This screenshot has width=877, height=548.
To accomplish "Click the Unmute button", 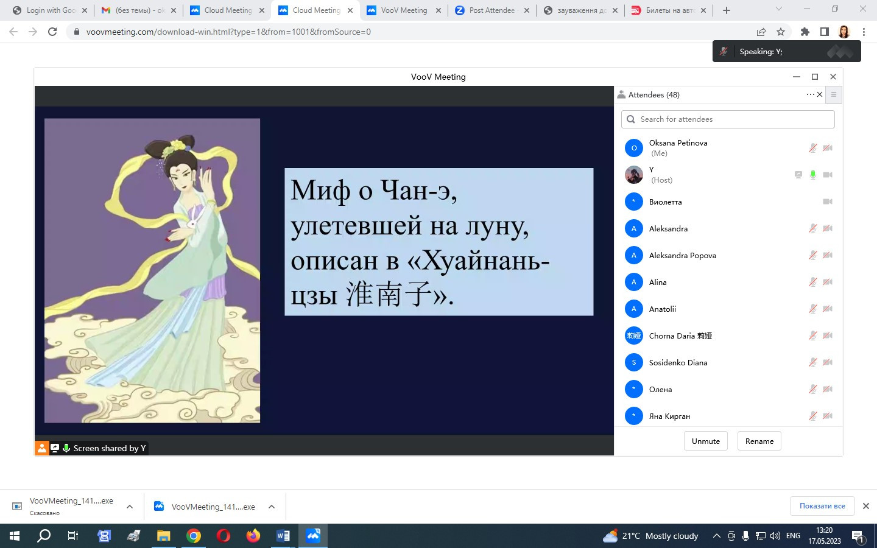I will (706, 441).
